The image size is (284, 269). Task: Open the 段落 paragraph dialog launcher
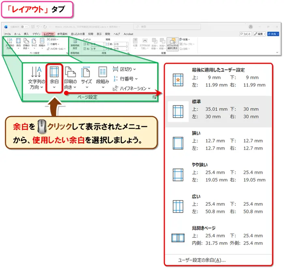point(128,53)
